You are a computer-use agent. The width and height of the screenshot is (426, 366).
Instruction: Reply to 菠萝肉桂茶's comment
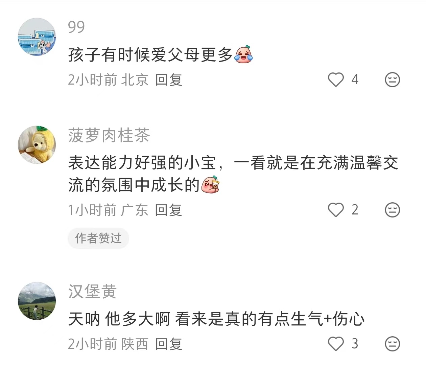click(169, 210)
